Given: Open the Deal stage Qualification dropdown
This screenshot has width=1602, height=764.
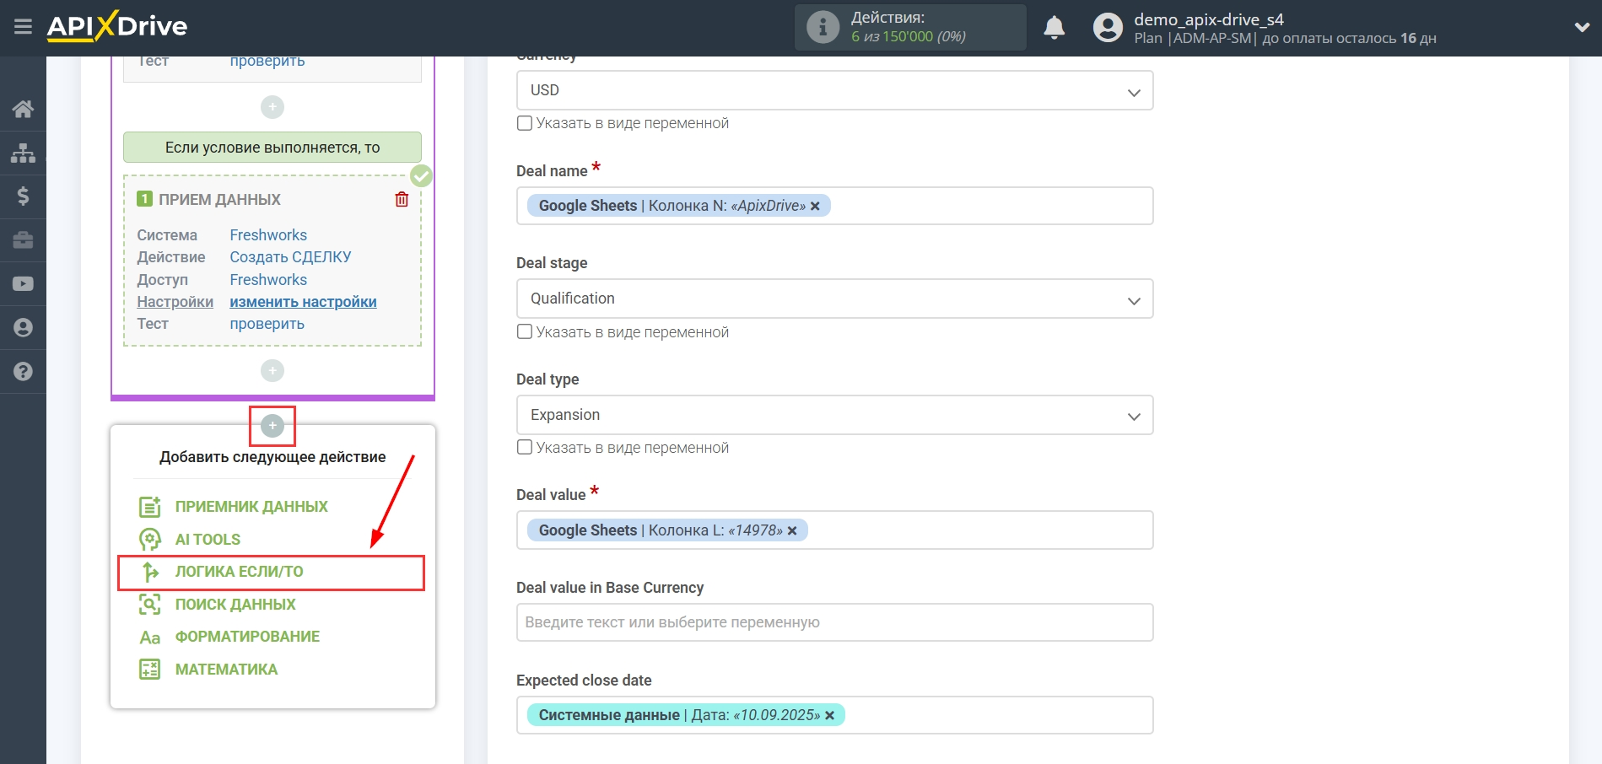Looking at the screenshot, I should pyautogui.click(x=833, y=299).
